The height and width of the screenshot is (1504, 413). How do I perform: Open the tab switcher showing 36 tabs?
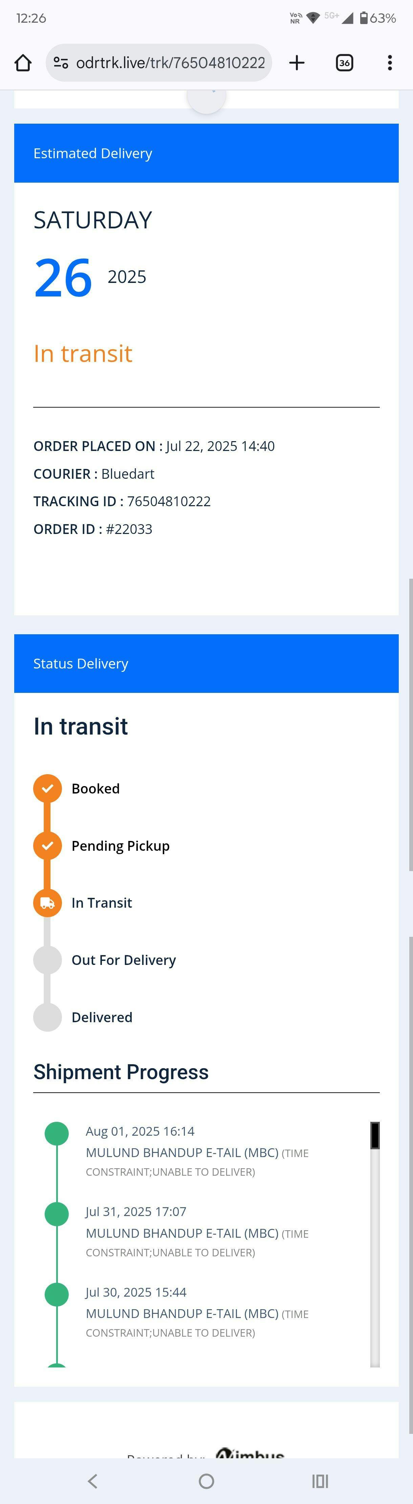[x=344, y=62]
